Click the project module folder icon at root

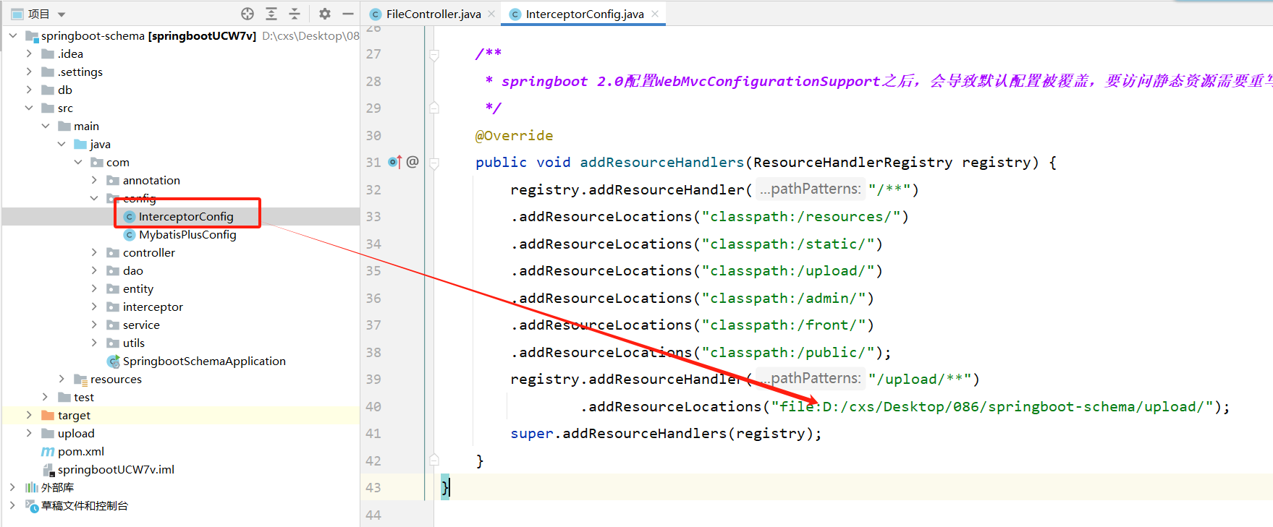[x=32, y=35]
